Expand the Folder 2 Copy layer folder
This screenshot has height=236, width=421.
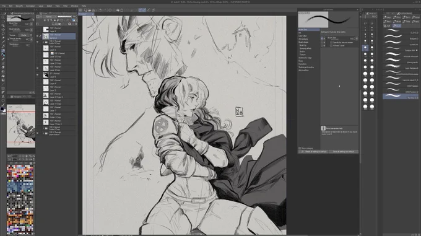[x=43, y=128]
